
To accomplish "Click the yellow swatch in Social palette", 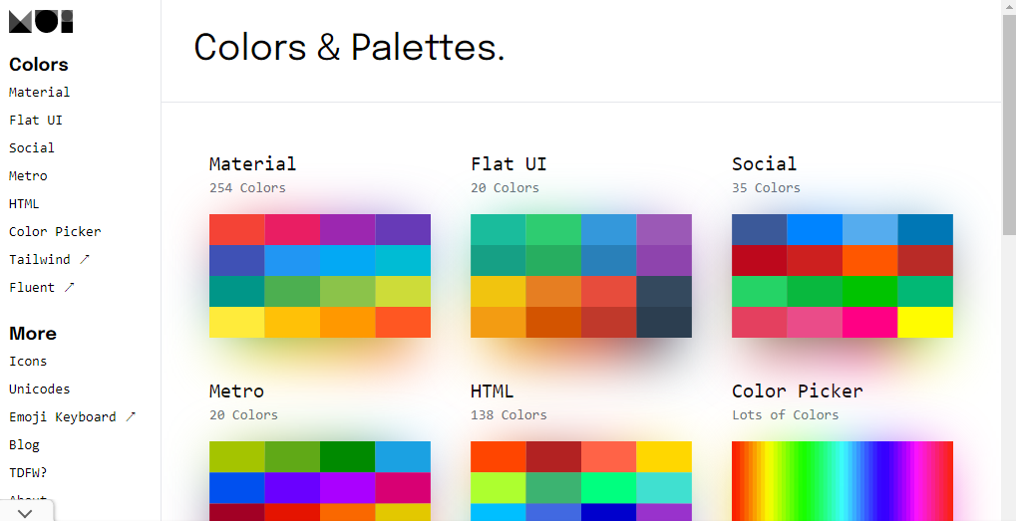I will point(925,323).
